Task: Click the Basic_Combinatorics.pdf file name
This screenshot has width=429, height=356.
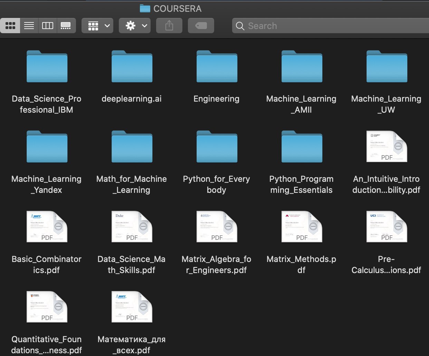Action: coord(47,265)
